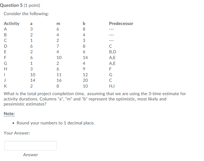Select the column header labeled m
Image resolution: width=204 pixels, height=161 pixels.
pos(58,23)
